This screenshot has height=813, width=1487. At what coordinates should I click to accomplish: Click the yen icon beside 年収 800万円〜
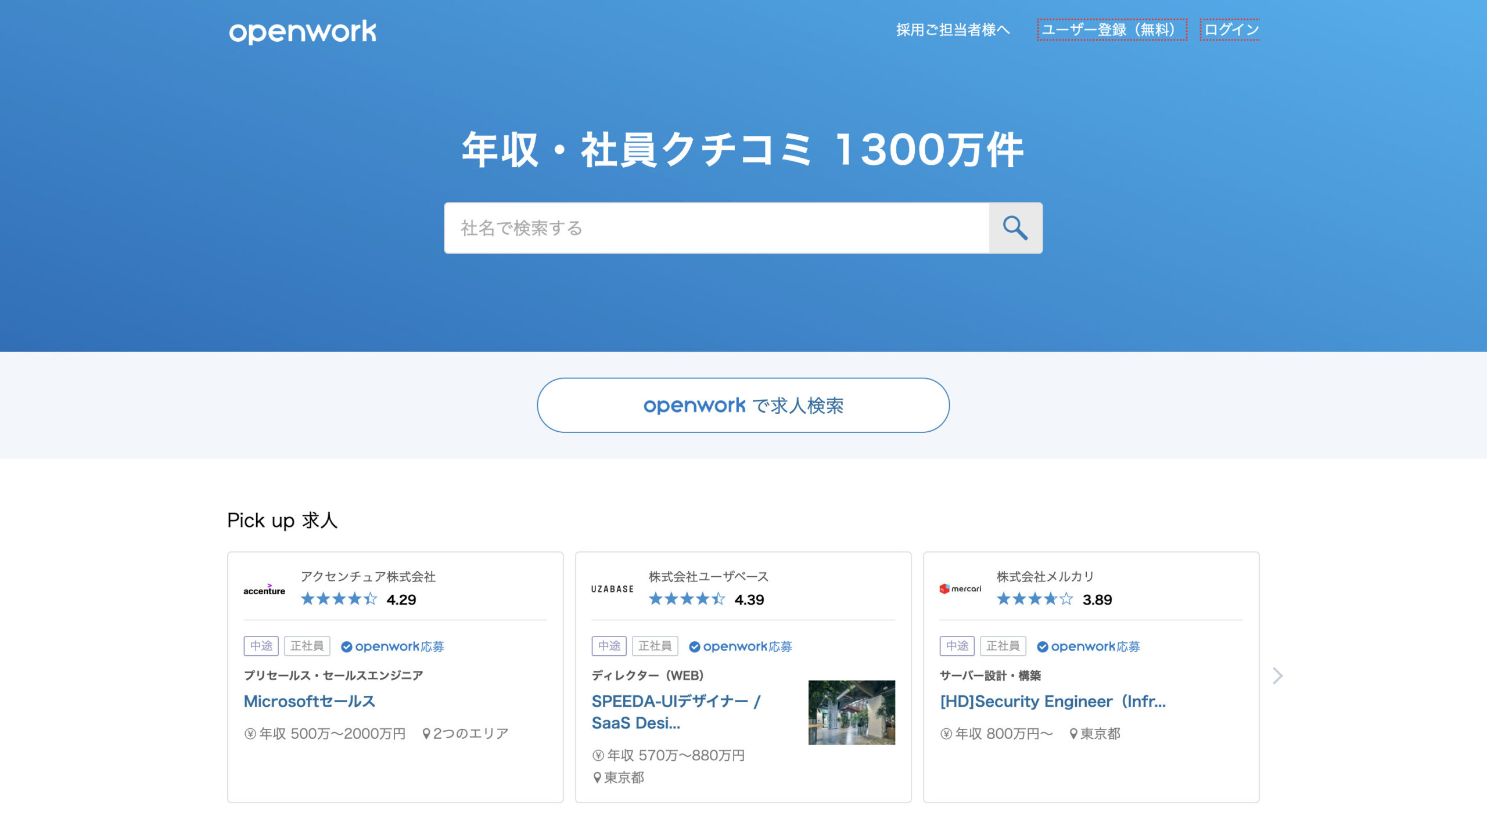coord(946,734)
